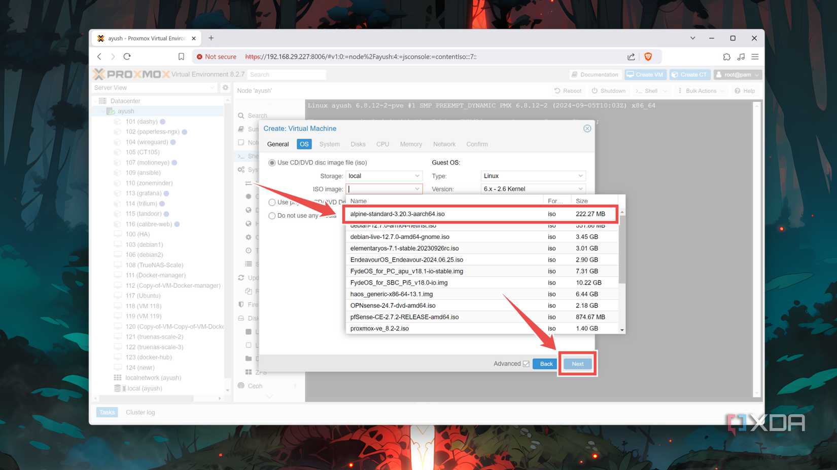Image resolution: width=837 pixels, height=470 pixels.
Task: Open the Updates section in node menu
Action: coord(254,278)
